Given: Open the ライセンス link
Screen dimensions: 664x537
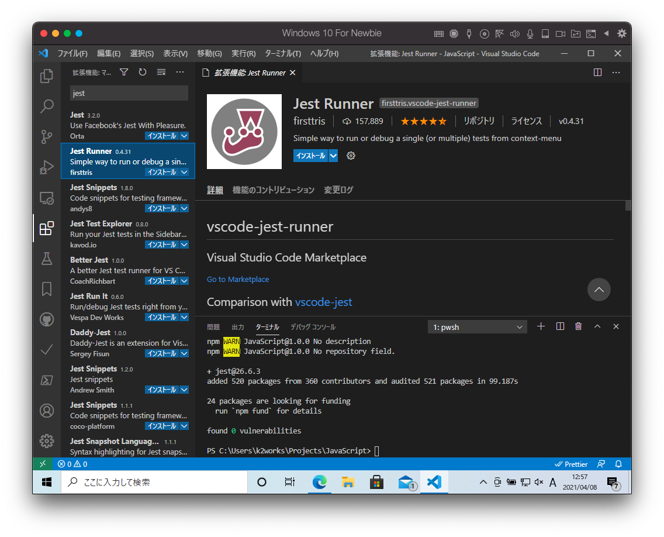Looking at the screenshot, I should pyautogui.click(x=527, y=121).
